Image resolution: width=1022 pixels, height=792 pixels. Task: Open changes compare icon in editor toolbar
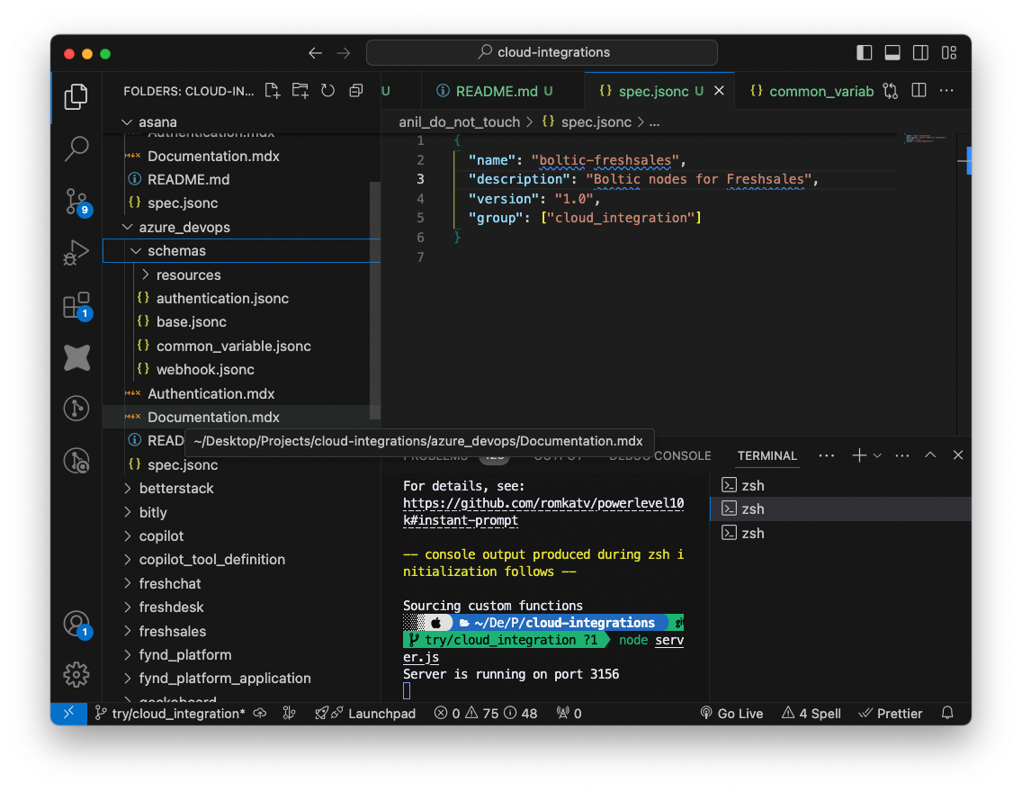(x=891, y=91)
